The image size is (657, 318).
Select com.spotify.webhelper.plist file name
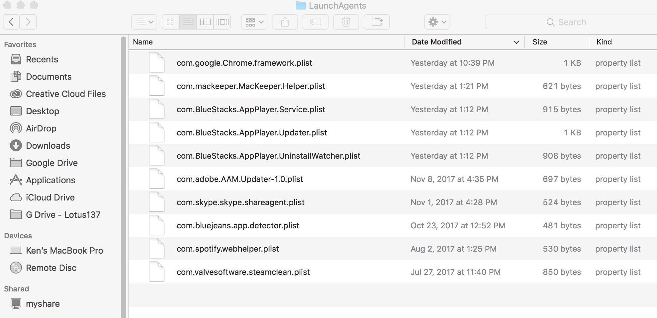[228, 249]
